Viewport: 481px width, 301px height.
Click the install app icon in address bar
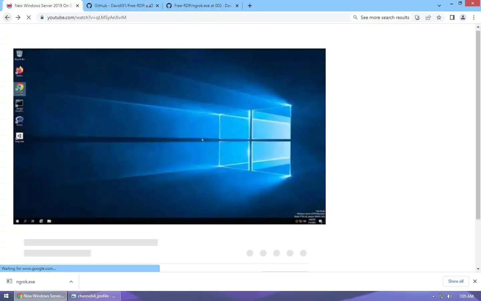[418, 17]
